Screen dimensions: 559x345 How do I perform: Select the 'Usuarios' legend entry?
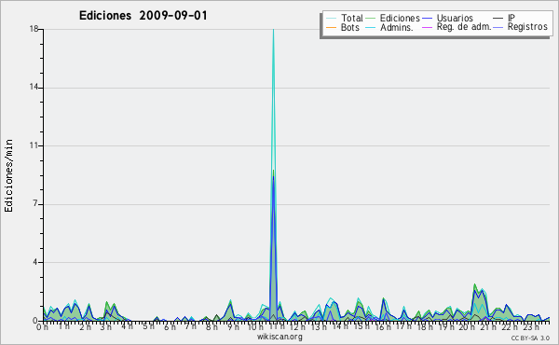coord(455,18)
